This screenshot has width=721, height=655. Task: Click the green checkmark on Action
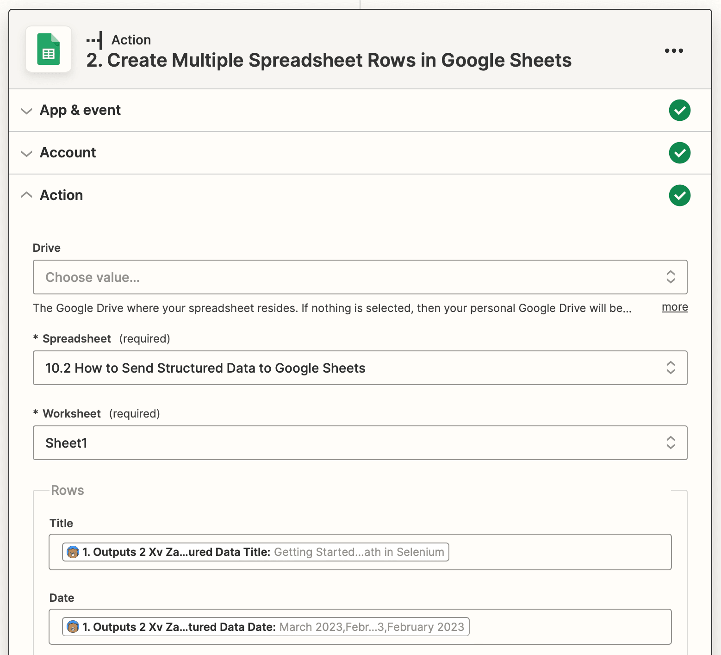(679, 195)
